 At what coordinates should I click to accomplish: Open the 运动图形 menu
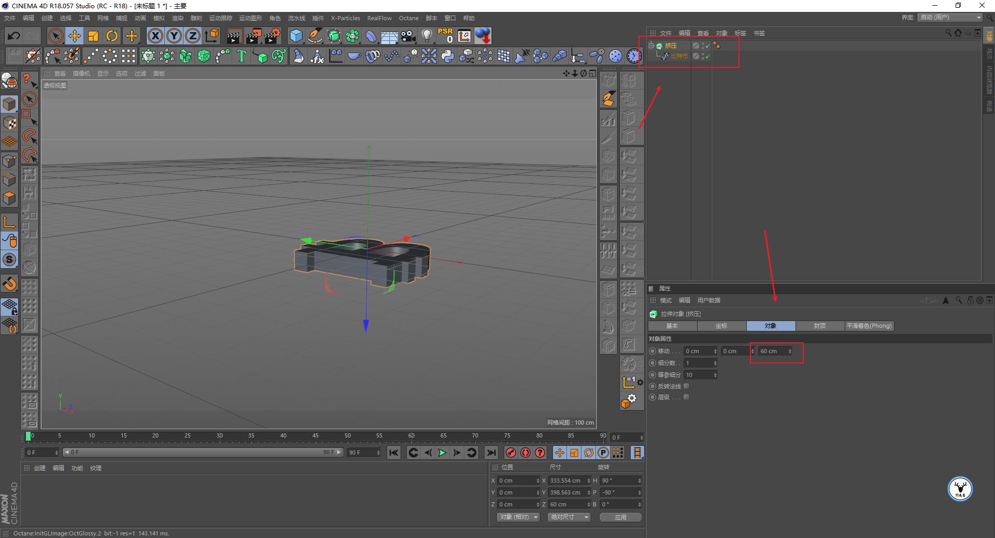[x=250, y=18]
